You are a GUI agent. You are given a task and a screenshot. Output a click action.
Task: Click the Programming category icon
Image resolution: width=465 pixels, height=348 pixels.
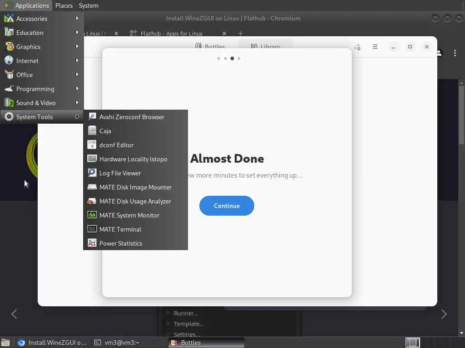tap(9, 88)
